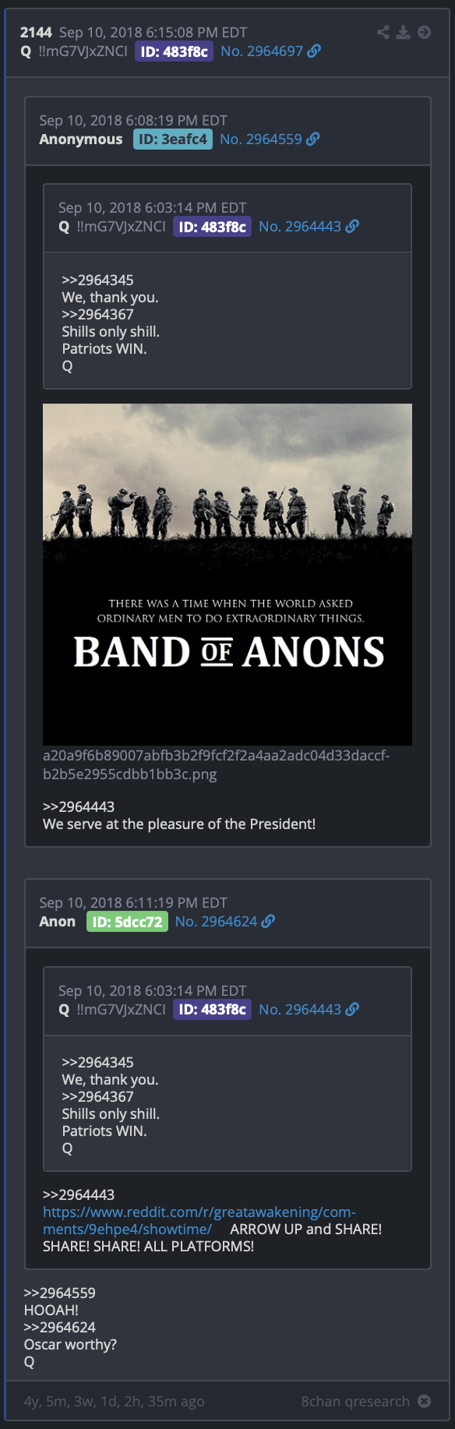Select the ID: 483f8c badge in top header
Screen dimensions: 455x1429
(175, 51)
